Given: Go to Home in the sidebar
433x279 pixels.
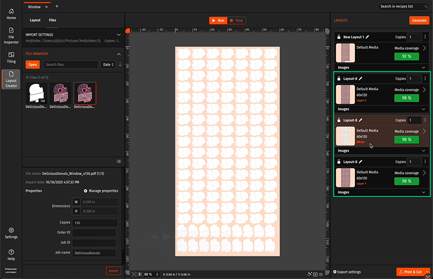Looking at the screenshot, I should point(11,14).
